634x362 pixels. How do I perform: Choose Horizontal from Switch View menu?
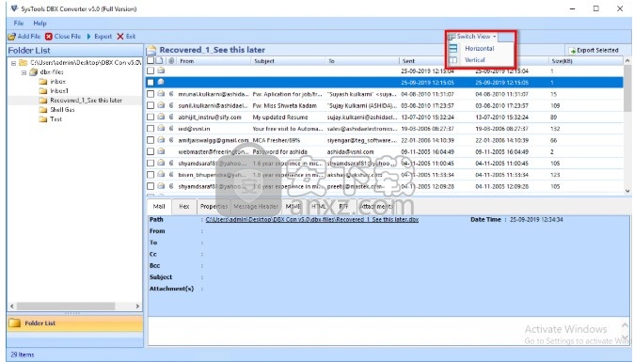(x=479, y=49)
